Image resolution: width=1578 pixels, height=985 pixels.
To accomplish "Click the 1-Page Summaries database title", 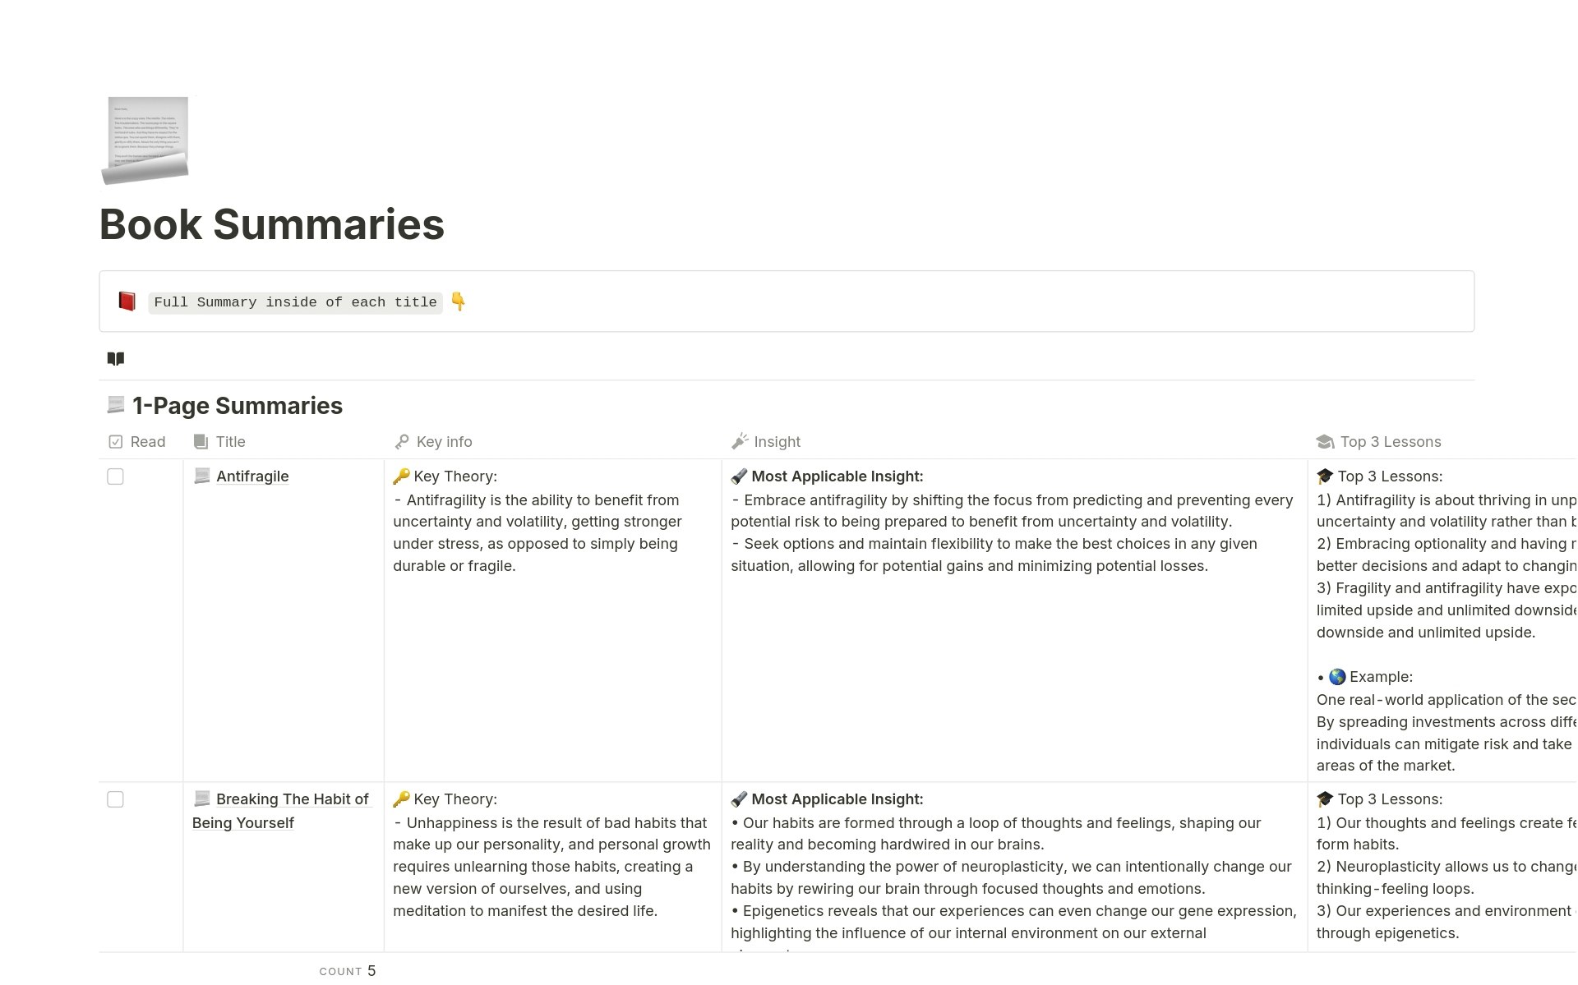I will (x=238, y=406).
